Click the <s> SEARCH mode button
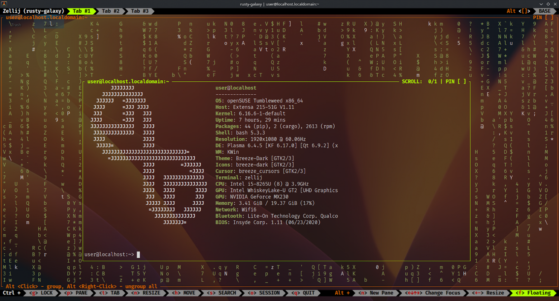Screen dimensions: 559x301 [222, 293]
